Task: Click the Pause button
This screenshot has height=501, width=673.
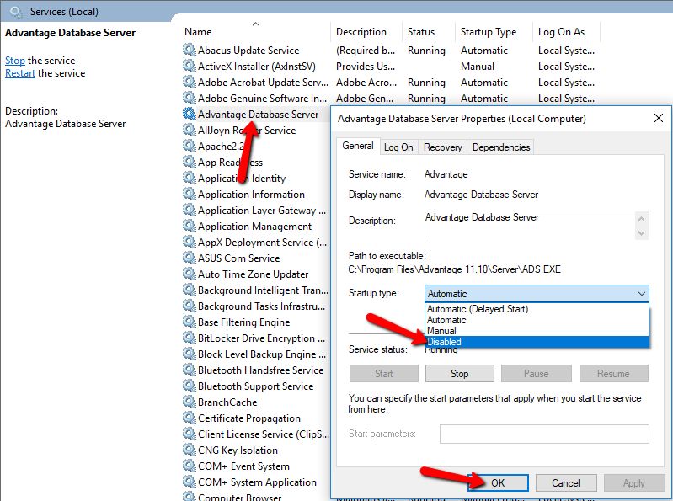Action: (x=536, y=374)
